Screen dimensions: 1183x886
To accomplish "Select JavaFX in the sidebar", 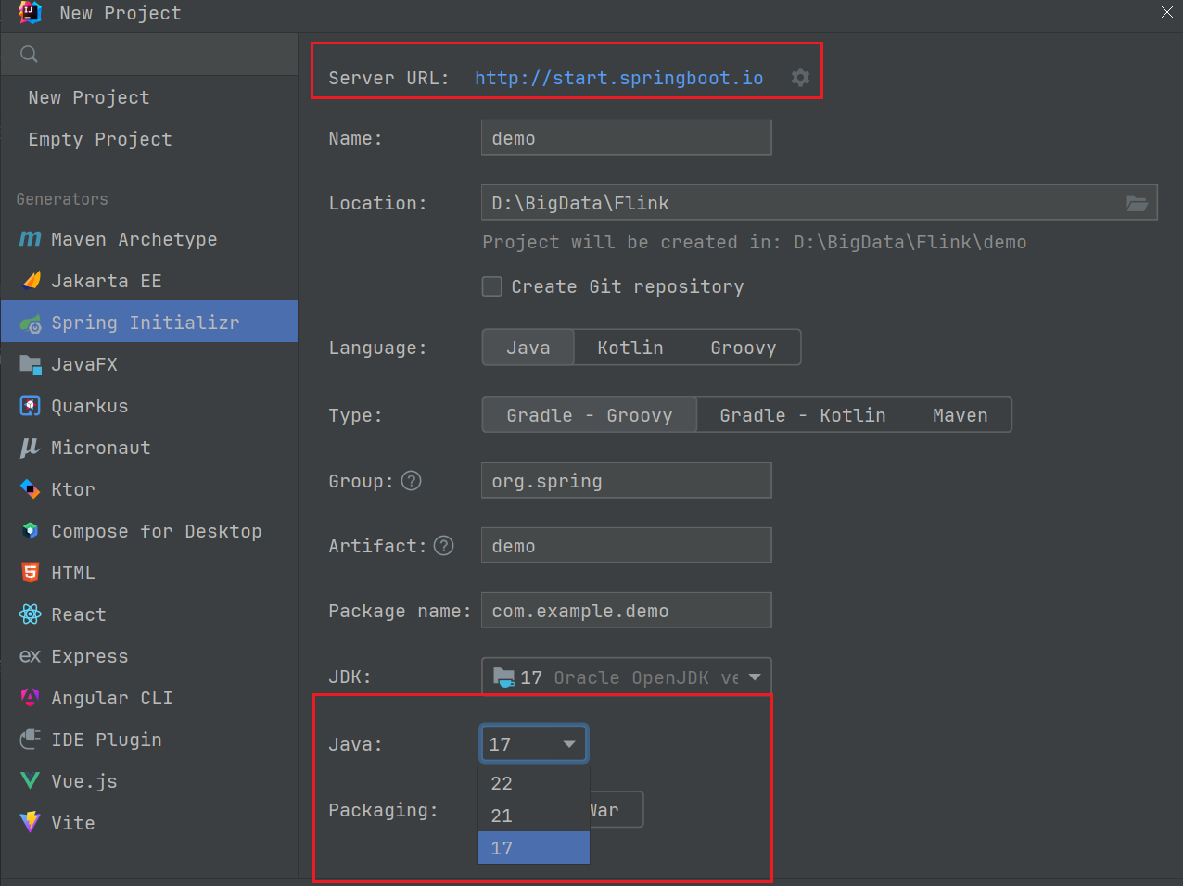I will click(149, 364).
